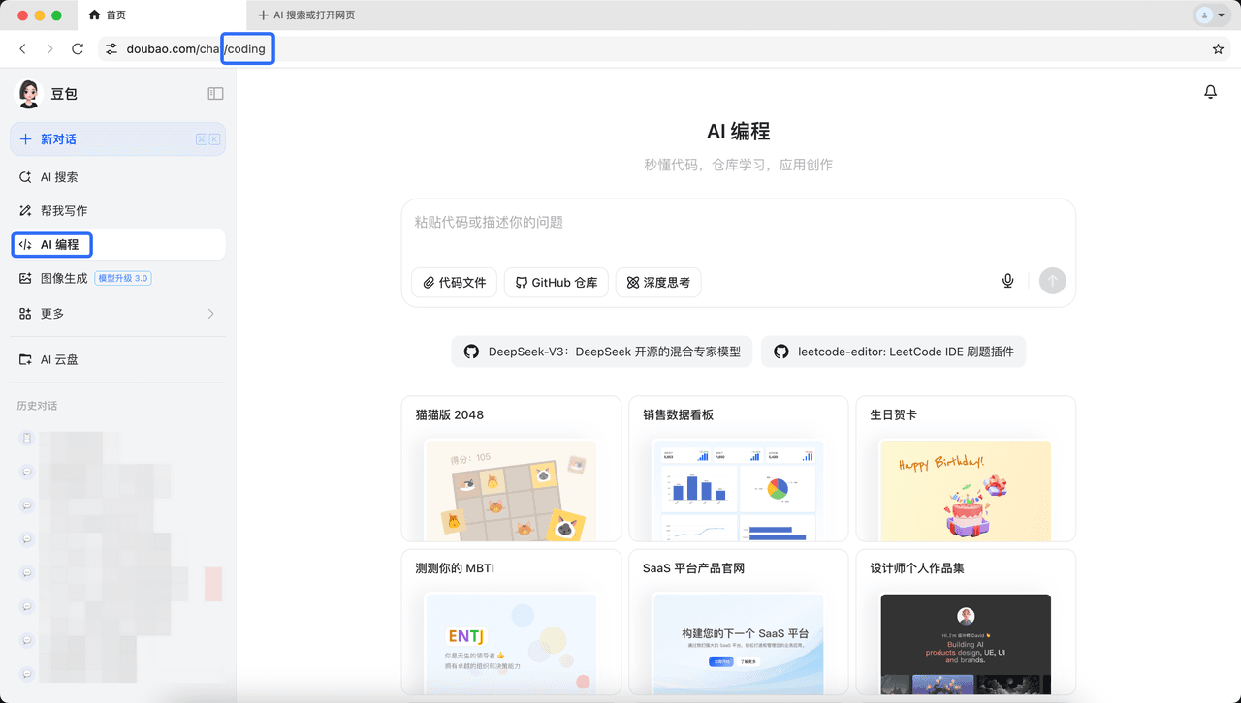Go back with the browser back arrow

(x=23, y=49)
